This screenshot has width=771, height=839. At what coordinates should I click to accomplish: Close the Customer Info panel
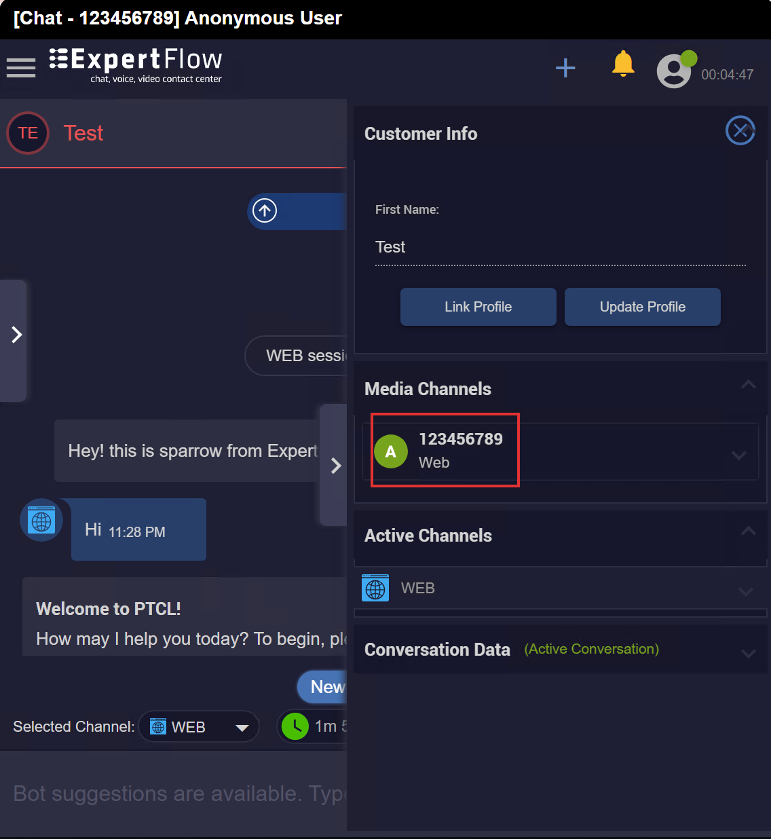pos(740,130)
